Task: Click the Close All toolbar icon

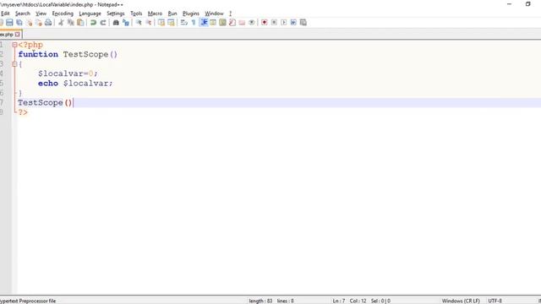Action: (x=39, y=23)
